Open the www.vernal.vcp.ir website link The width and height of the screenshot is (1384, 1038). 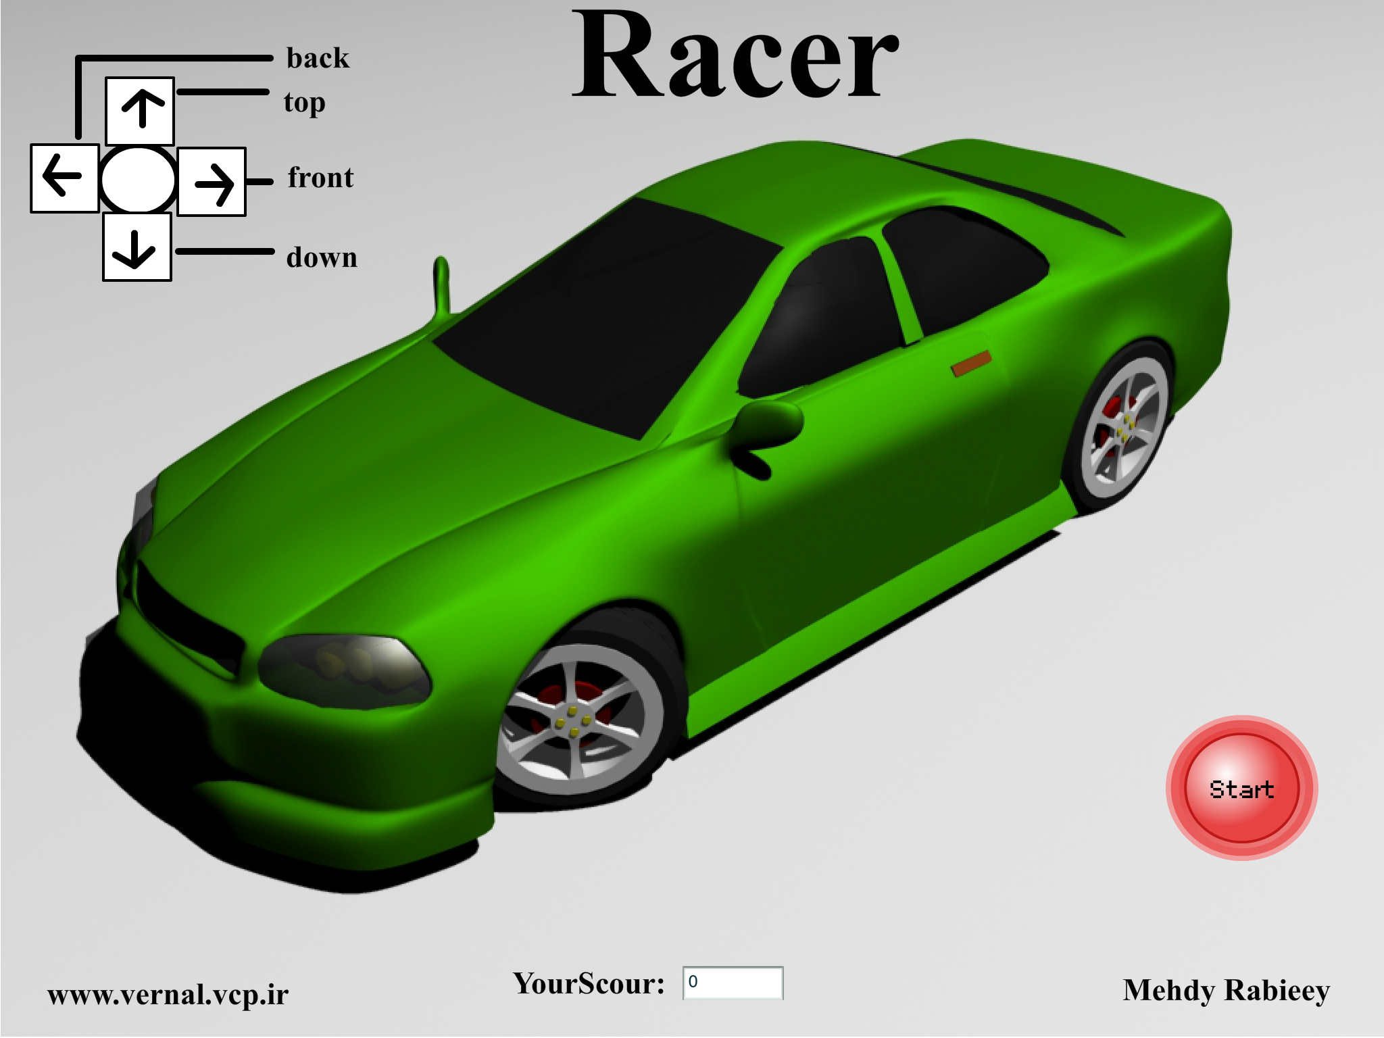click(x=168, y=995)
